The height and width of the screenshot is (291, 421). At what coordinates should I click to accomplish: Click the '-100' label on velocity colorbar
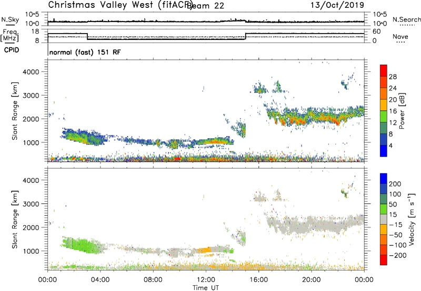(397, 245)
